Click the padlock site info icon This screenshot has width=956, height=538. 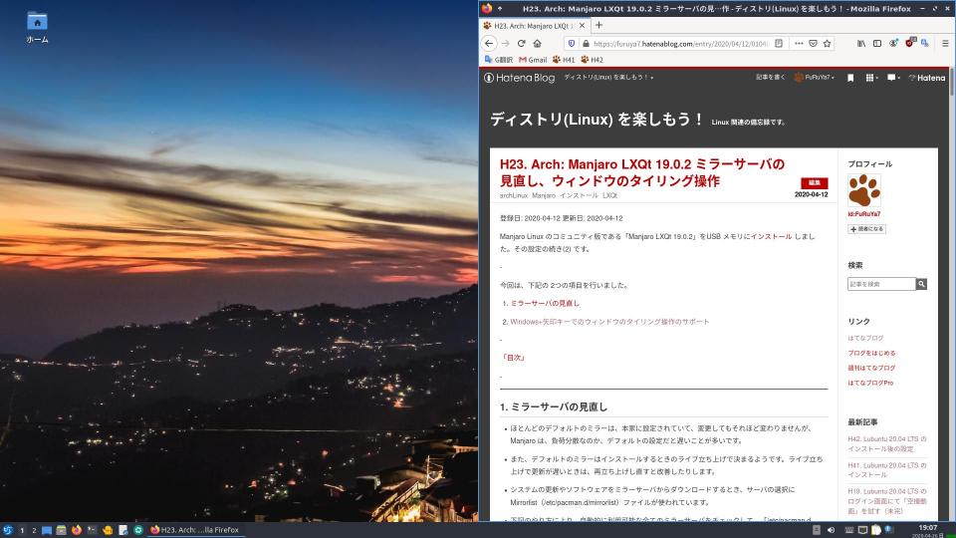pyautogui.click(x=586, y=43)
